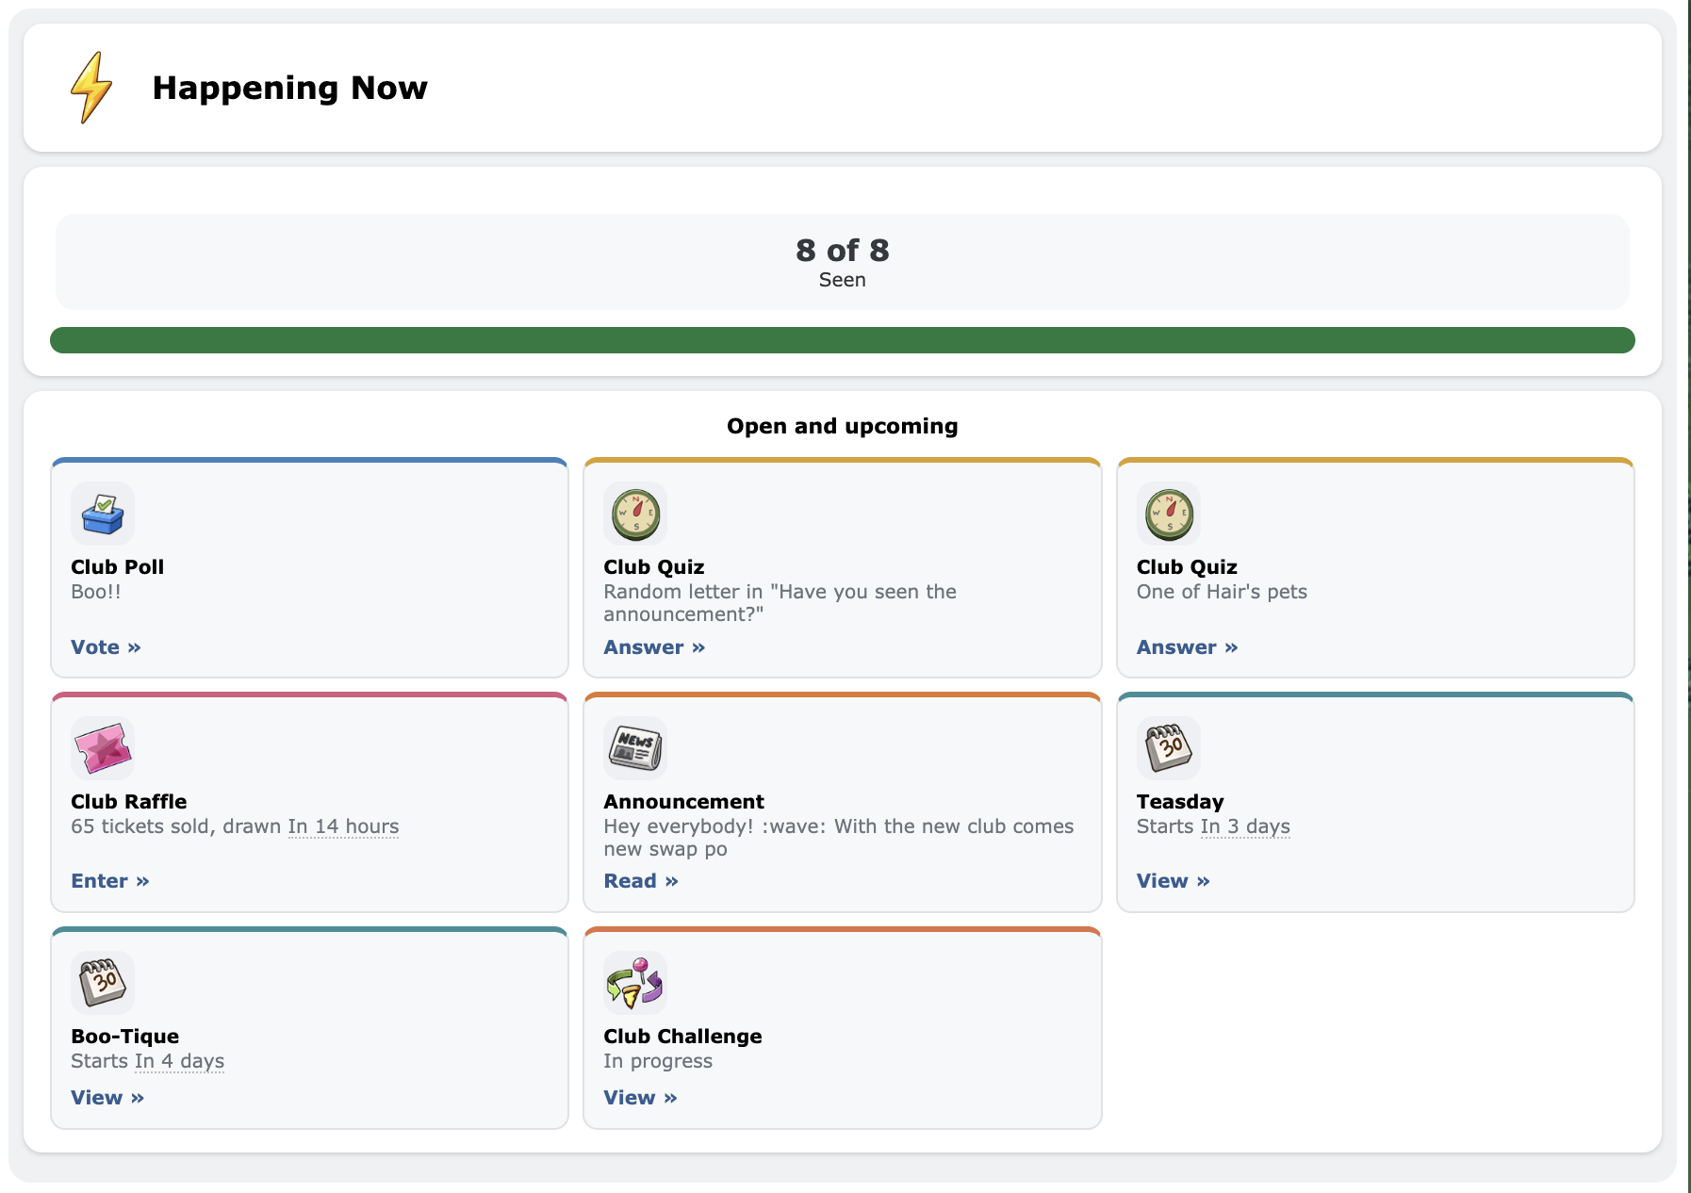Click compass icon for Hair's pets quiz

(1169, 514)
